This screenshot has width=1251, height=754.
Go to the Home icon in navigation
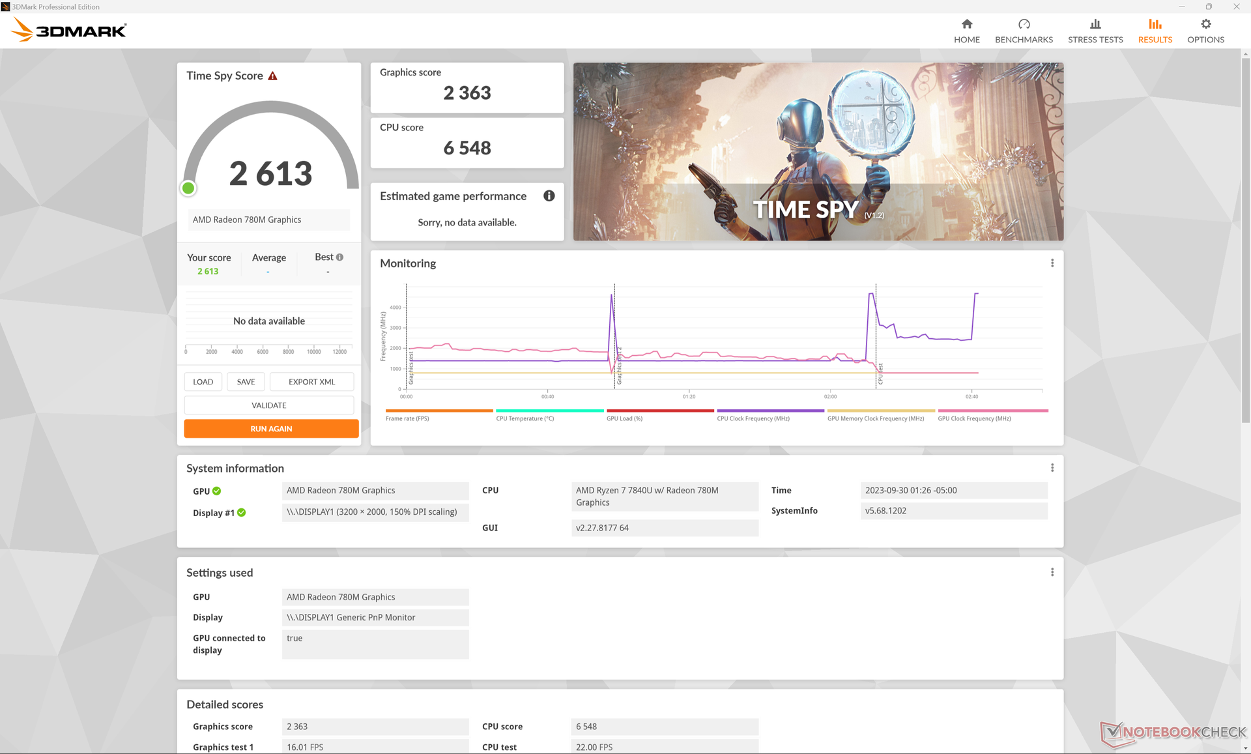pyautogui.click(x=967, y=24)
